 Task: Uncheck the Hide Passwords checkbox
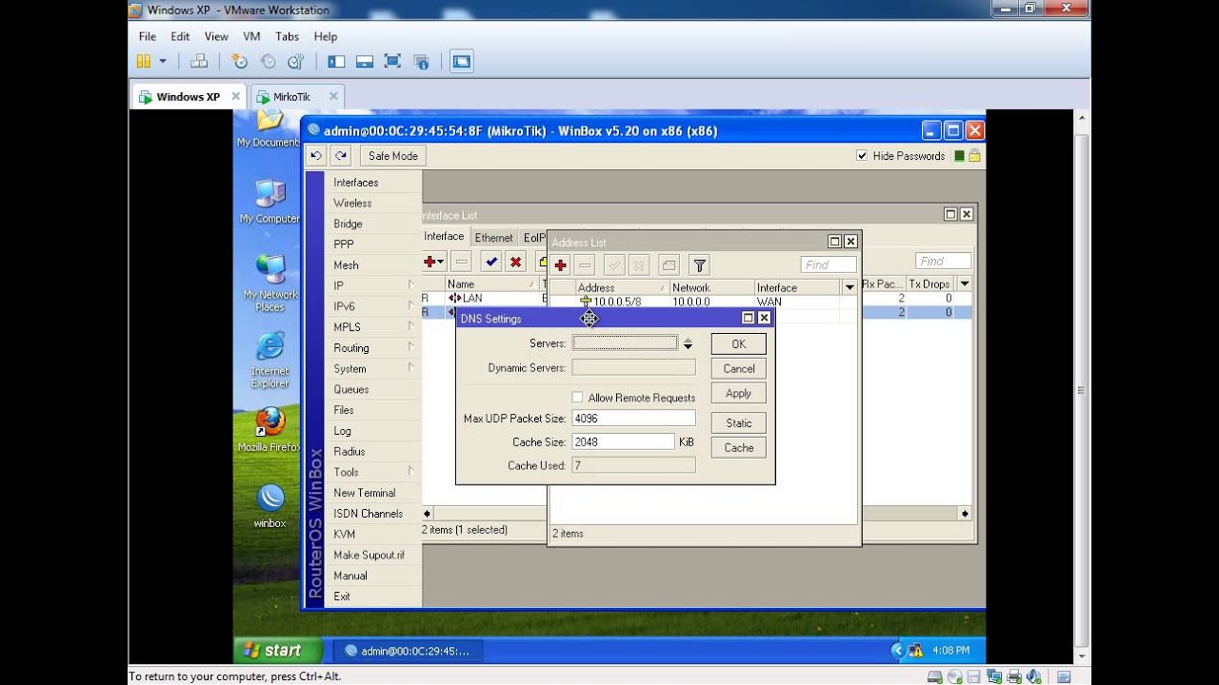click(x=862, y=155)
